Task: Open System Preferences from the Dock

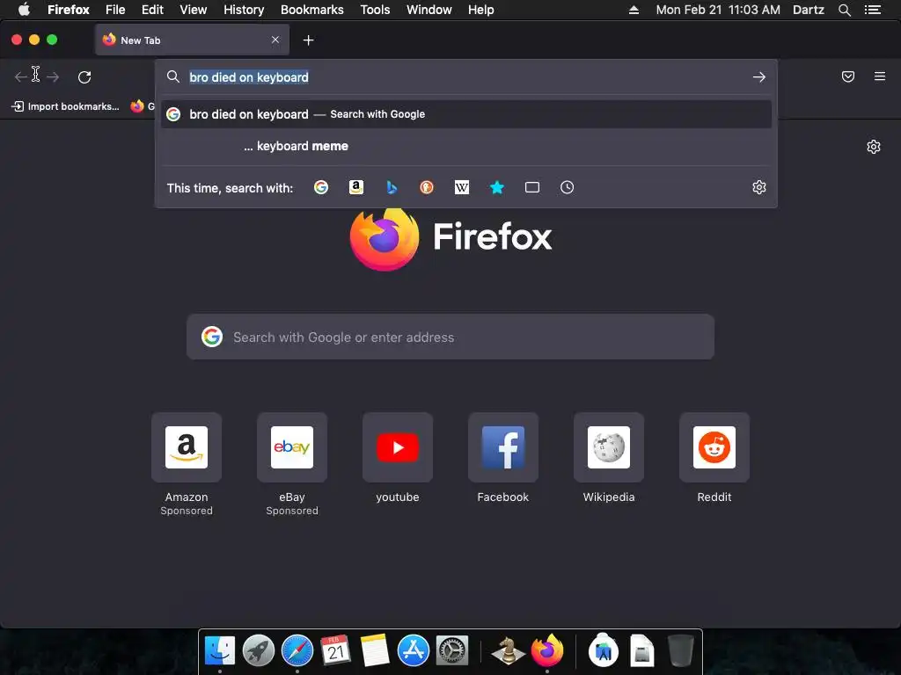Action: tap(452, 651)
